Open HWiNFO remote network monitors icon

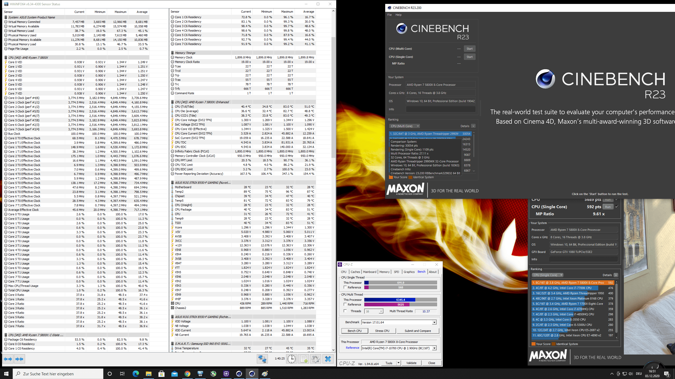[262, 359]
